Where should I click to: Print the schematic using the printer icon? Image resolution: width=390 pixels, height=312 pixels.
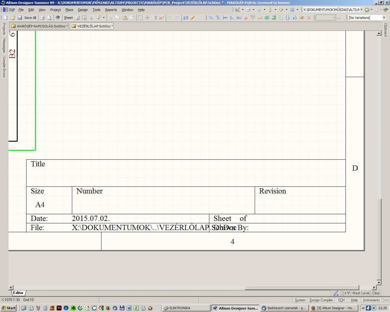coord(42,18)
